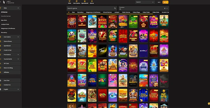Screen dimensions: 210x108
Task: Select the All category tab
Action: 69,12
